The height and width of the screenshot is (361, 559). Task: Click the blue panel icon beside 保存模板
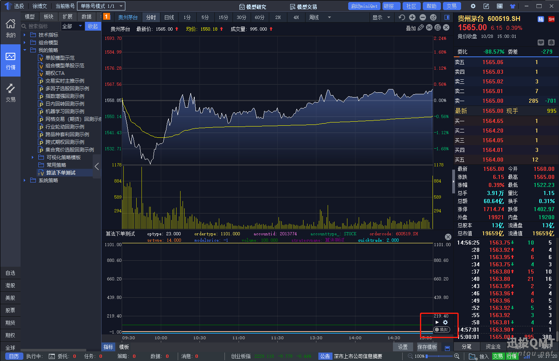coord(447,348)
